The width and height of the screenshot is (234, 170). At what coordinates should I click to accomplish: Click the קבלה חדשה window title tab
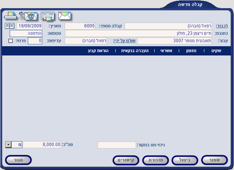click(190, 4)
